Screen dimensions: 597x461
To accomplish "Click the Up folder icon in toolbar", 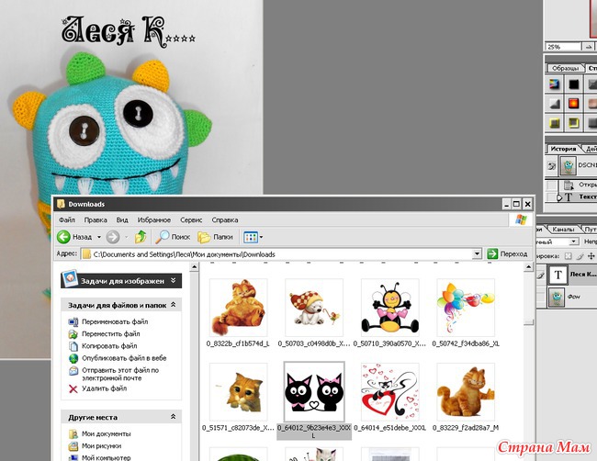I will 141,236.
